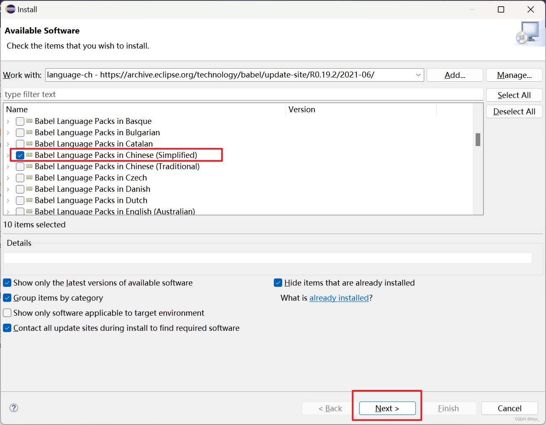The height and width of the screenshot is (425, 546).
Task: Click the Manage... button
Action: [x=514, y=75]
